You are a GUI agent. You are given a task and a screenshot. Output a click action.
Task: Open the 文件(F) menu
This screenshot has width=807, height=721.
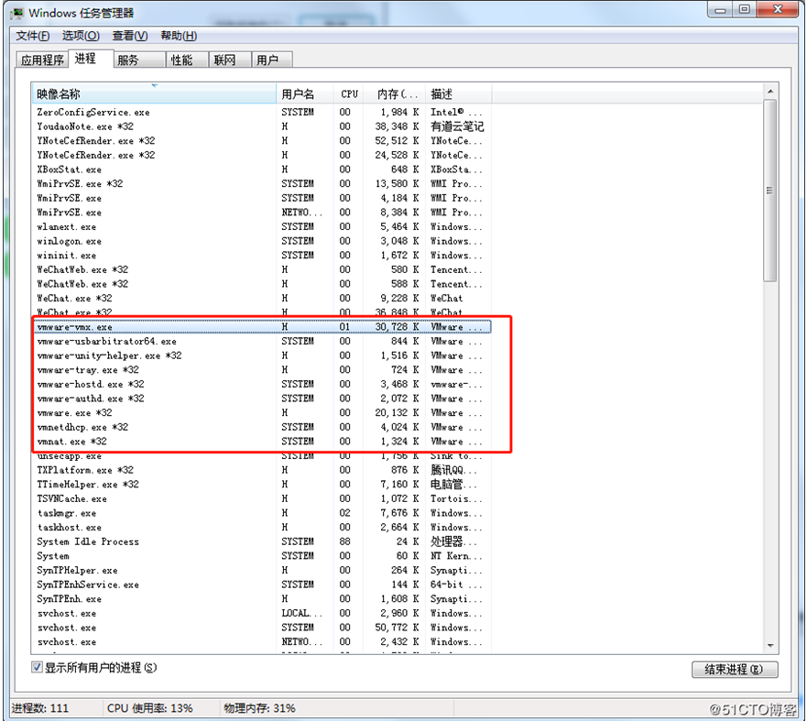click(32, 36)
